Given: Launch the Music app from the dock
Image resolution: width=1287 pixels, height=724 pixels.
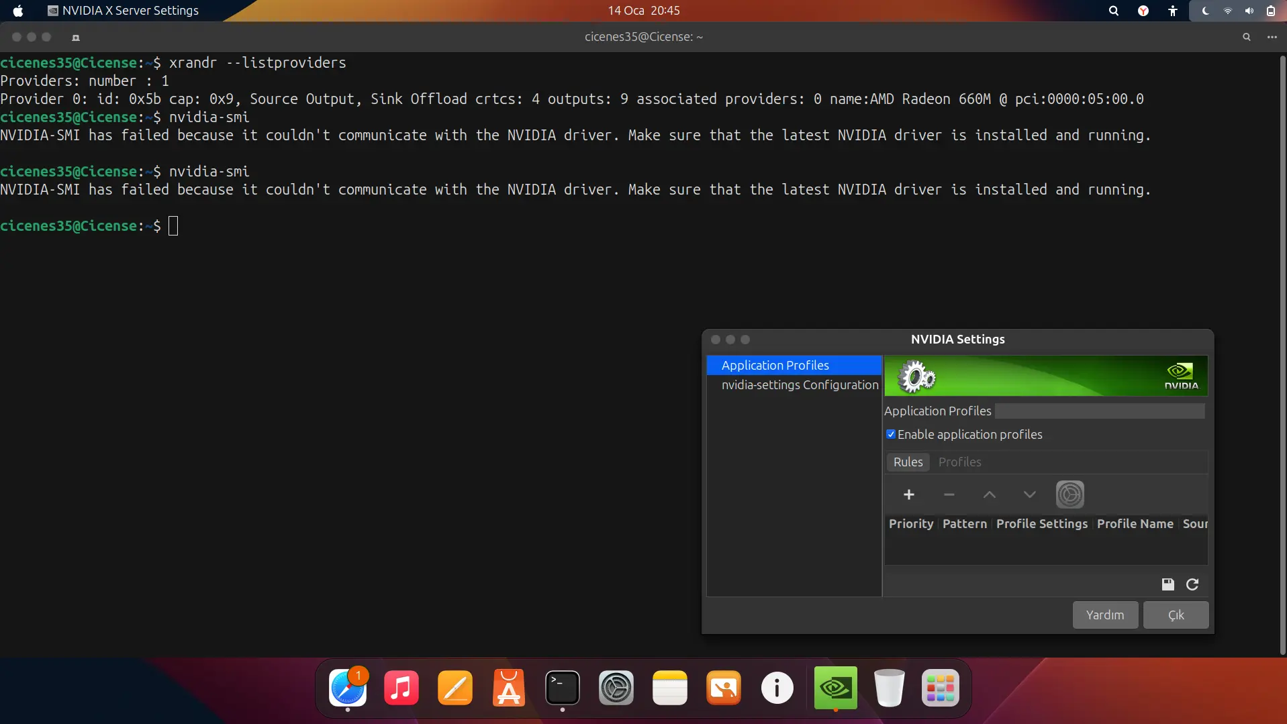Looking at the screenshot, I should tap(401, 688).
